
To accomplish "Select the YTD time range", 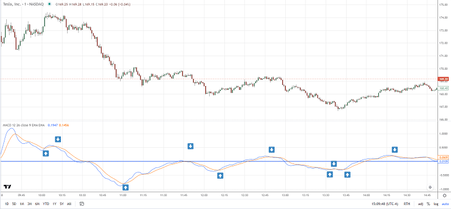I will (46, 204).
